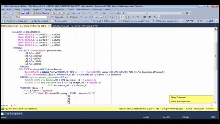Select the SQLQuery3.sql tab
Viewport: 220px width, 124px height.
(24, 26)
